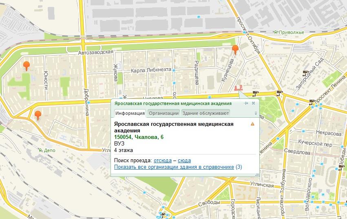Click the сюда route link
The height and width of the screenshot is (219, 347).
tap(184, 160)
